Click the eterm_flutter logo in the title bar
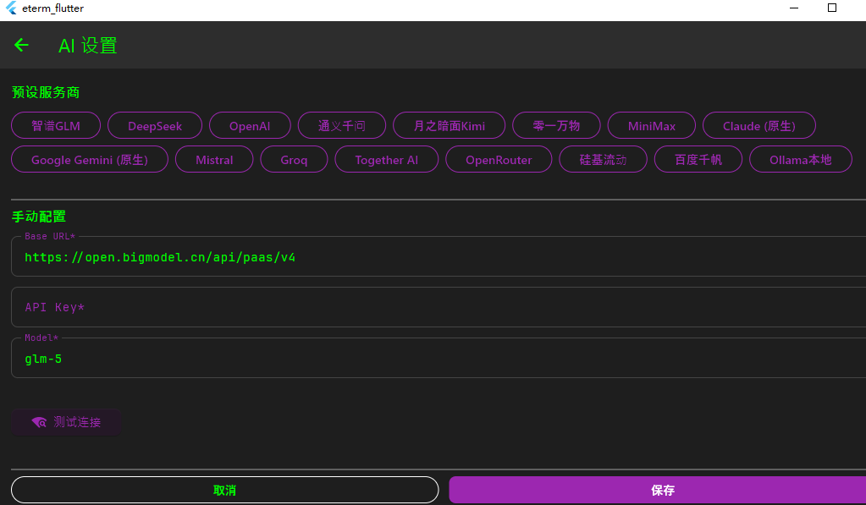Screen dimensions: 866x505 [x=12, y=8]
